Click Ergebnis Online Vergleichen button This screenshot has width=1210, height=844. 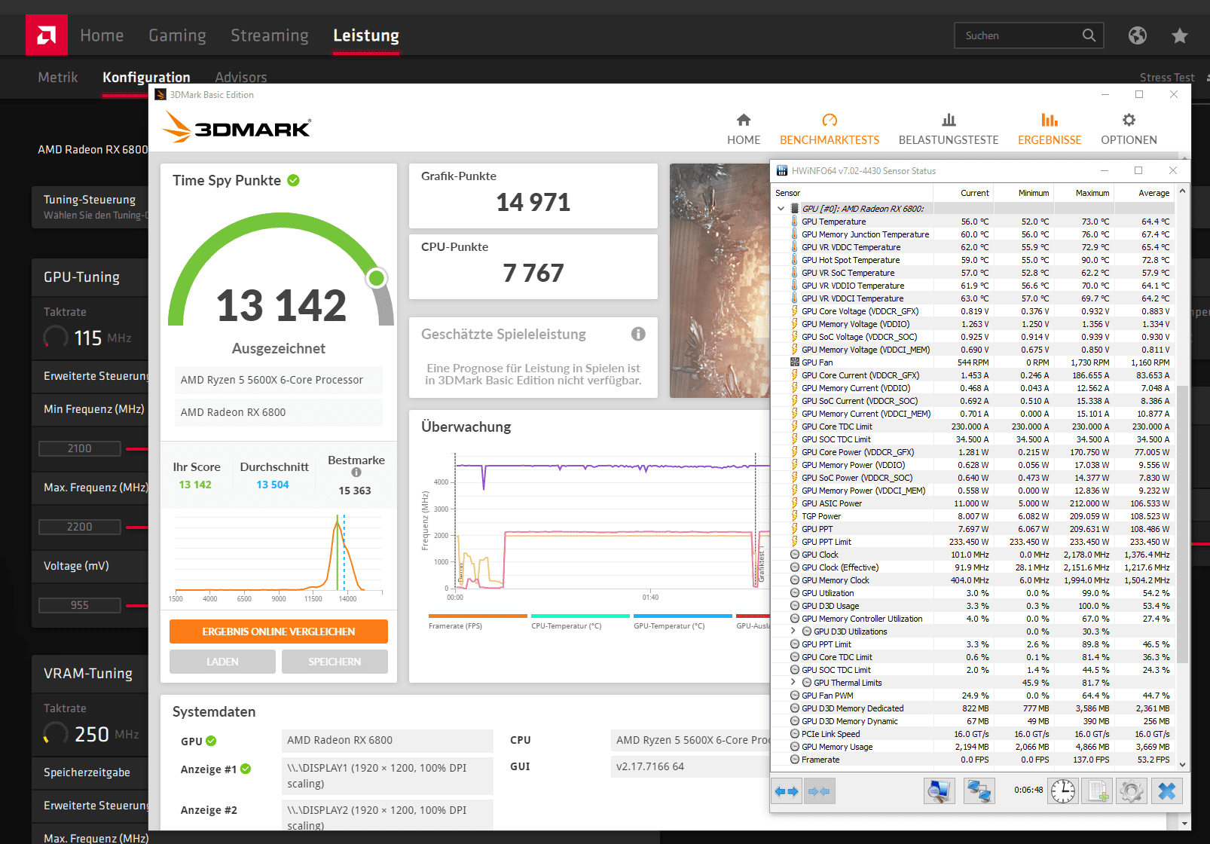click(x=279, y=631)
